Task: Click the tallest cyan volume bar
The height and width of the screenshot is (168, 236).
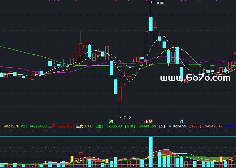Action: [151, 152]
